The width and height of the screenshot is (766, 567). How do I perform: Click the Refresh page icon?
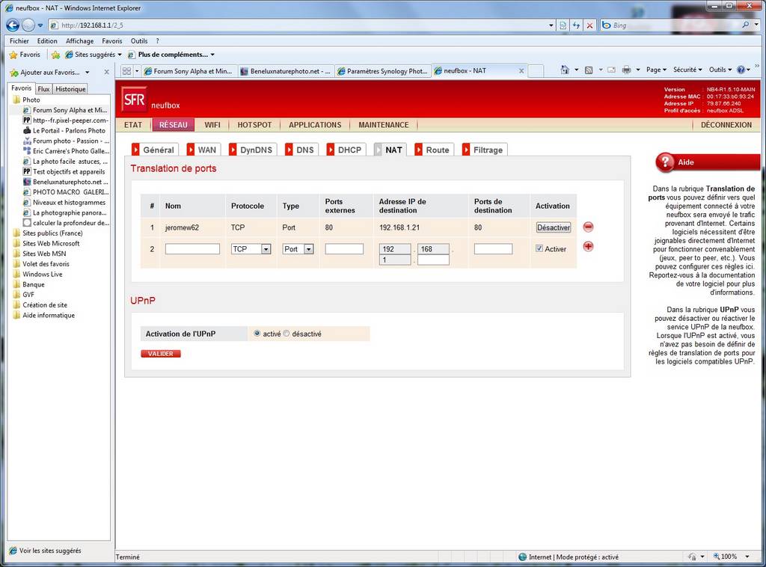coord(577,25)
